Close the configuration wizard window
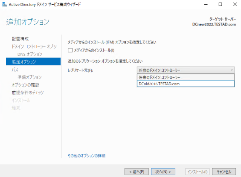The image size is (241, 177). click(x=235, y=4)
